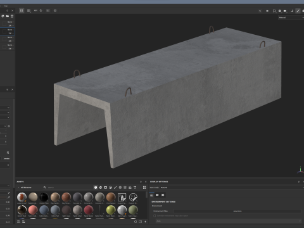Click the second icon at Assets panel bottom left
This screenshot has height=228, width=304.
(x=23, y=222)
